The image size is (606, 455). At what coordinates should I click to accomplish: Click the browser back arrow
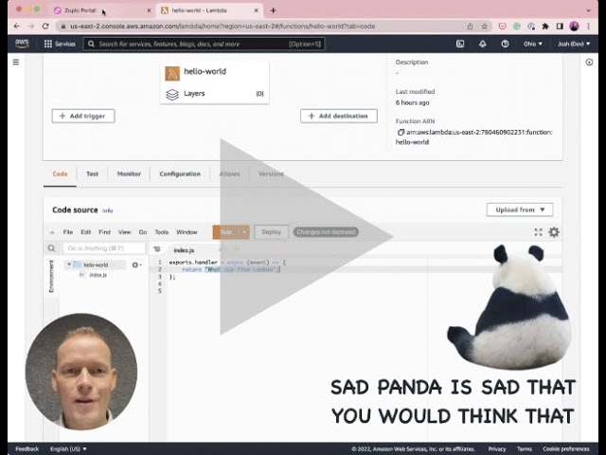(17, 27)
